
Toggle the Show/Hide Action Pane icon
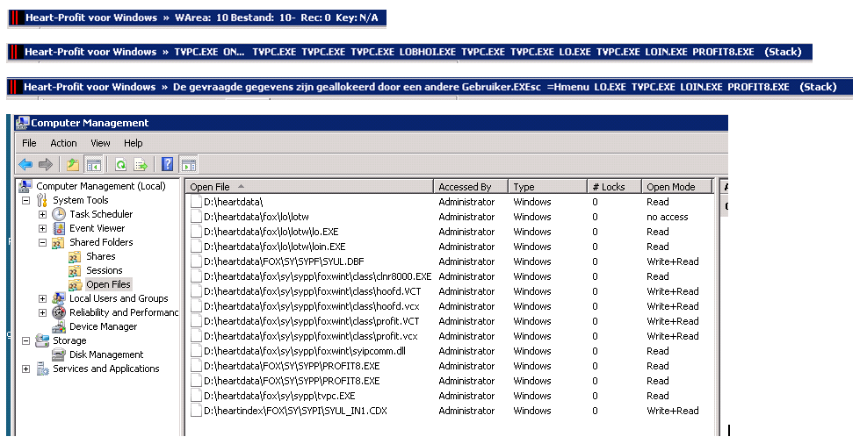(189, 164)
